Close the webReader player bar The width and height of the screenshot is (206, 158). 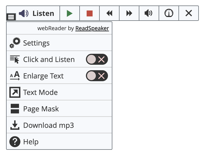tap(189, 13)
